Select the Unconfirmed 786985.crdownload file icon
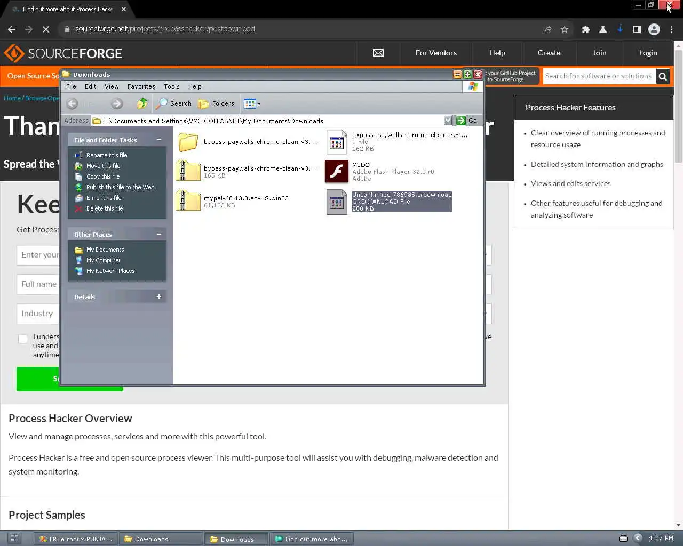Image resolution: width=683 pixels, height=546 pixels. pos(337,202)
